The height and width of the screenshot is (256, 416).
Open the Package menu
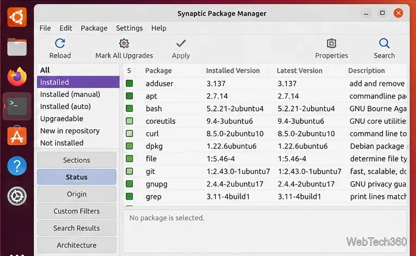click(x=94, y=28)
